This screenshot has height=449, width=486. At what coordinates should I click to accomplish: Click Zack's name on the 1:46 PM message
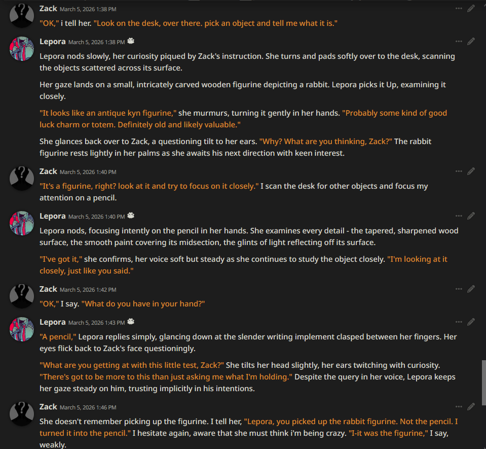click(48, 406)
